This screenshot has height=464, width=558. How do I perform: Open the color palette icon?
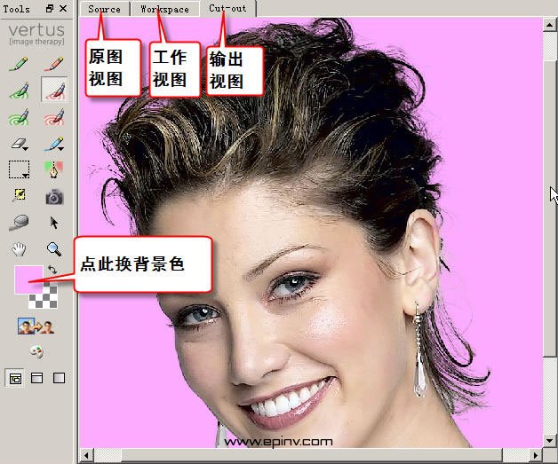pos(36,350)
